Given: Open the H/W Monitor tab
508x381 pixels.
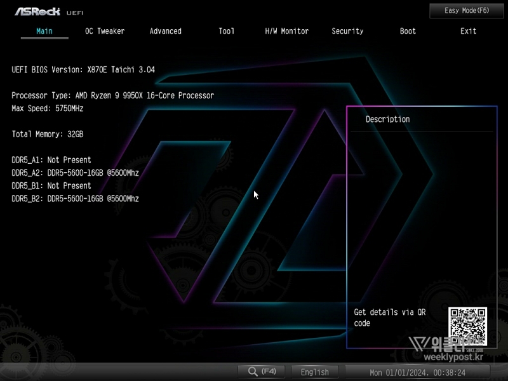Looking at the screenshot, I should coord(286,31).
